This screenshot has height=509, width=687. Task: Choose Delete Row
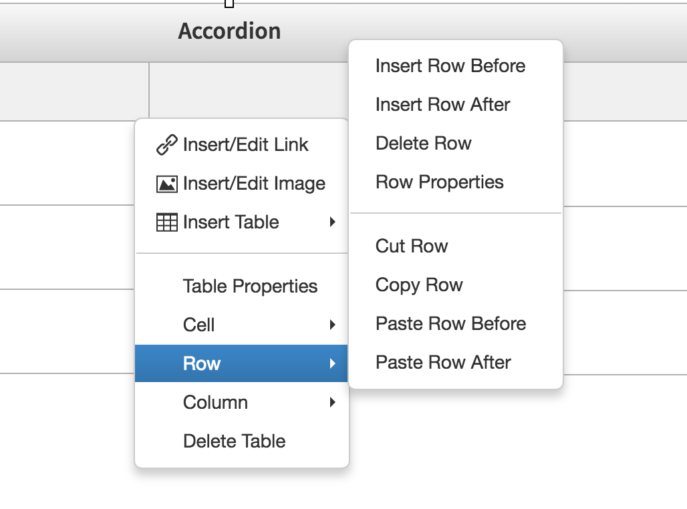pyautogui.click(x=423, y=143)
